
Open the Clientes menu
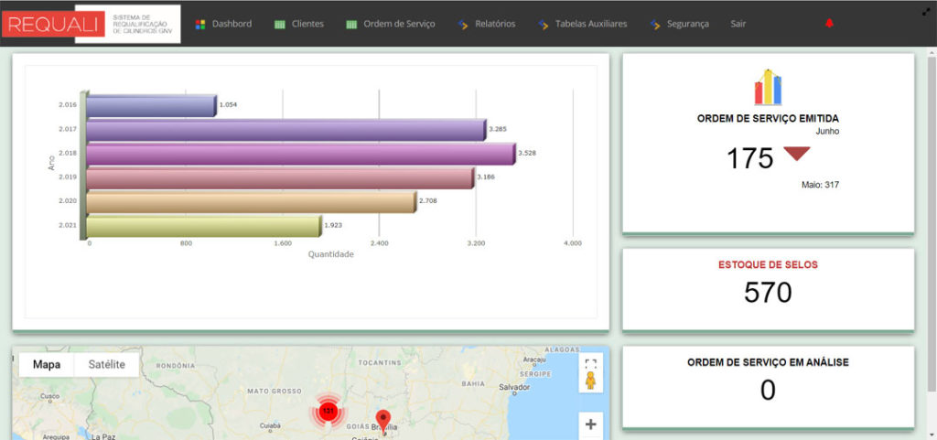click(307, 24)
